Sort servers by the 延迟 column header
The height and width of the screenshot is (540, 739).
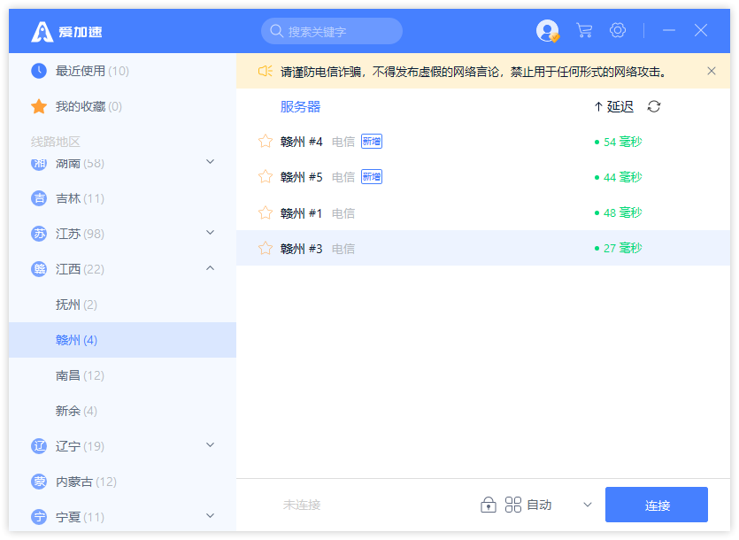(x=614, y=107)
